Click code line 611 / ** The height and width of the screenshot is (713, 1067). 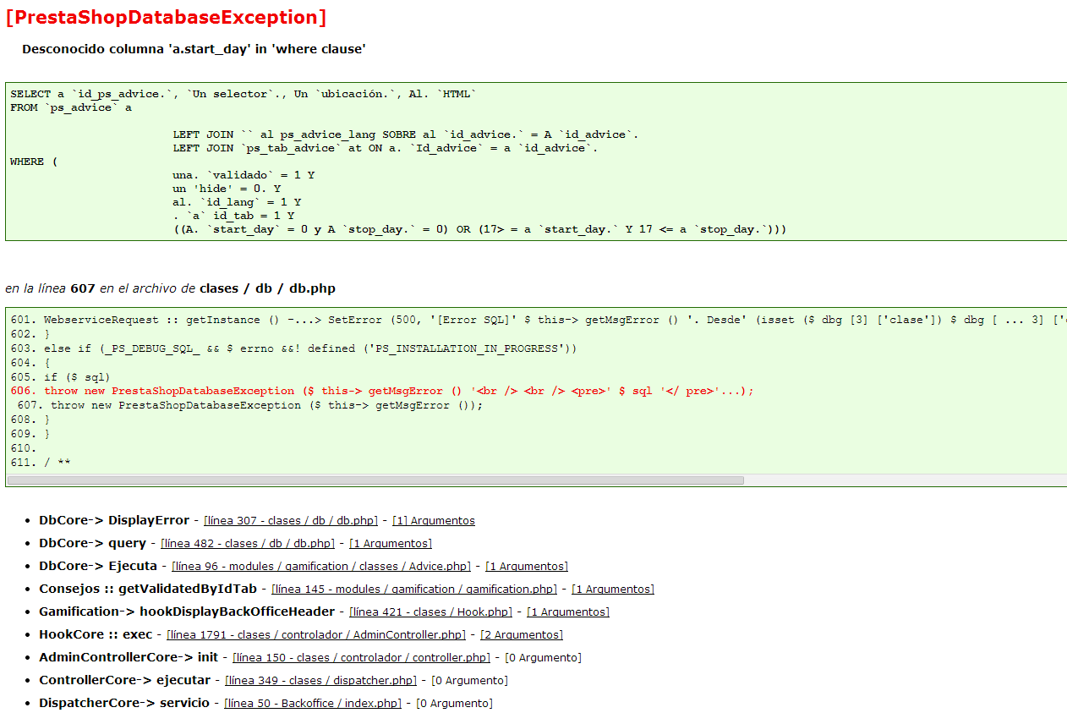[41, 462]
